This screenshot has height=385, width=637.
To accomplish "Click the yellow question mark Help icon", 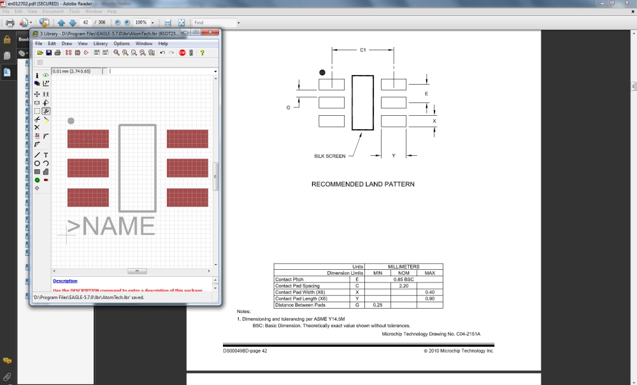I will pyautogui.click(x=202, y=53).
